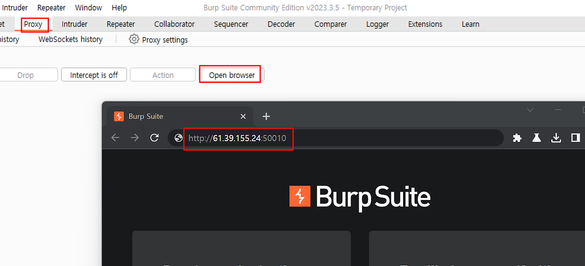Click the flask experiments icon in browser
The image size is (585, 266).
click(537, 138)
